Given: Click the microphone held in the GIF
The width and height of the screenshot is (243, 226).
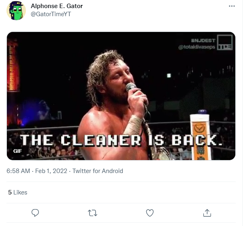Looking at the screenshot, I should pos(131,87).
